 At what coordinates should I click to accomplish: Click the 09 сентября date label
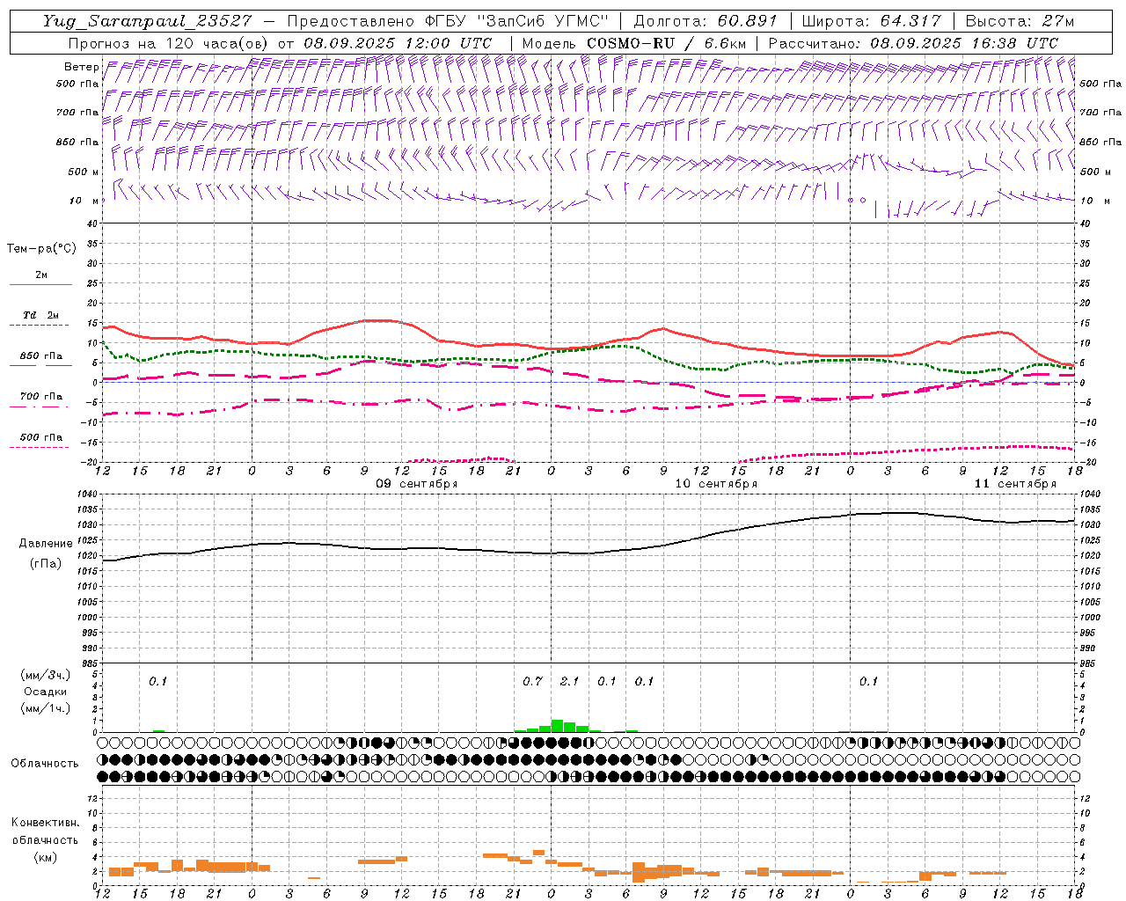point(417,484)
